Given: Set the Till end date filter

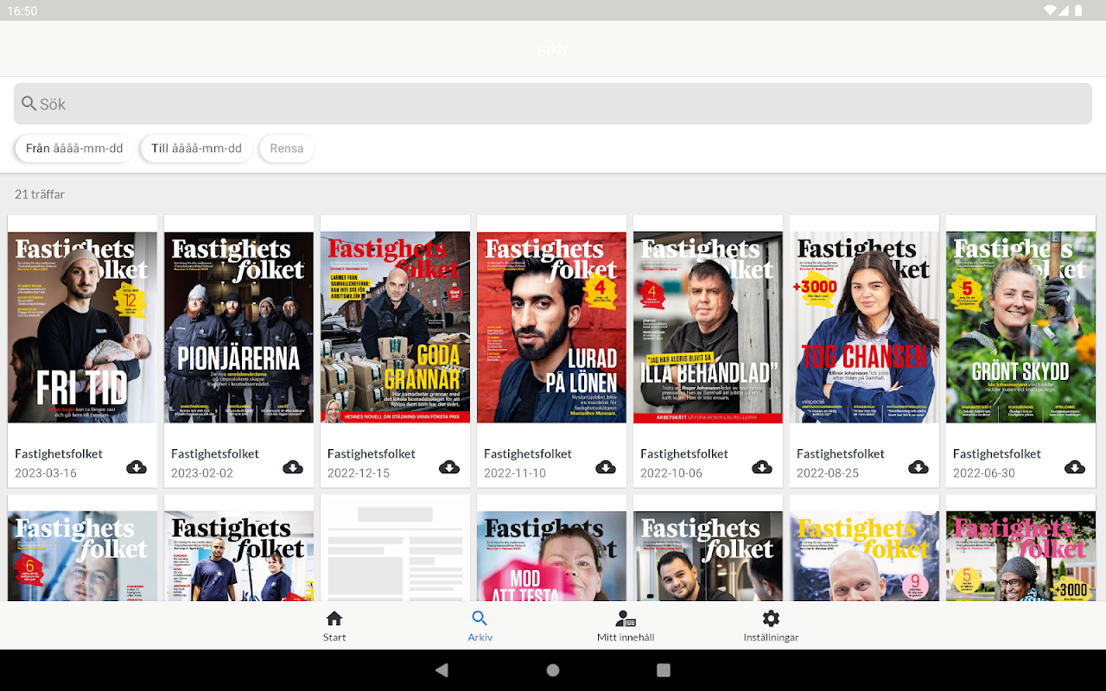Looking at the screenshot, I should pyautogui.click(x=196, y=149).
